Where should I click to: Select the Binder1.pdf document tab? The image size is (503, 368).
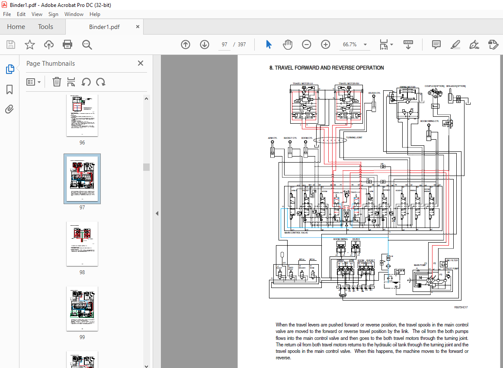coord(104,27)
